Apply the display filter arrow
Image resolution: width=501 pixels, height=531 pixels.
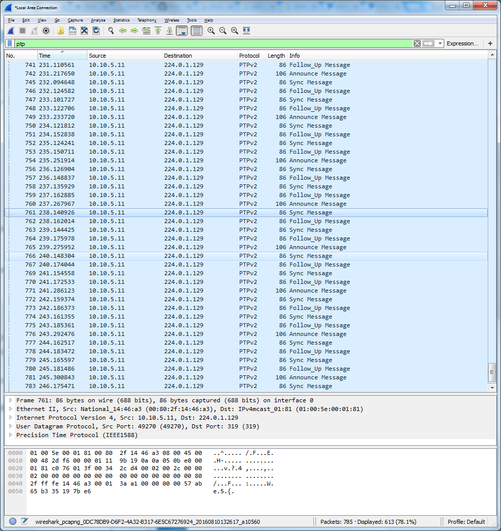[428, 44]
